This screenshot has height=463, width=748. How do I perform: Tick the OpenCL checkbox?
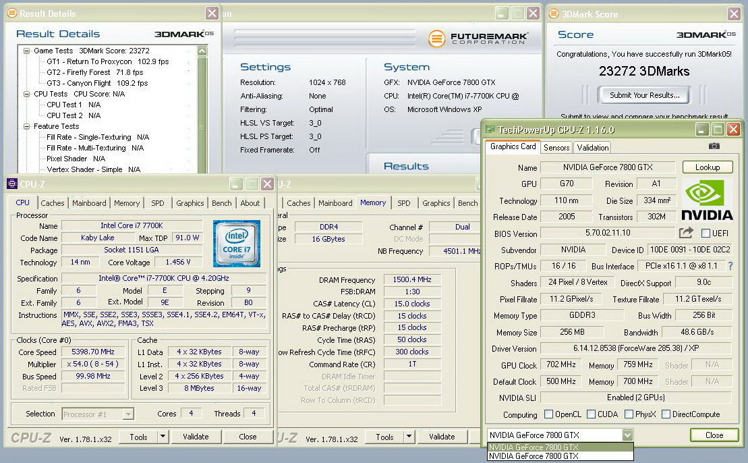pos(548,414)
